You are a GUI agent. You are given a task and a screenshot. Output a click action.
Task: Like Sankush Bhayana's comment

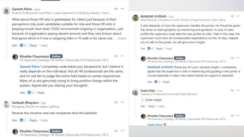(14, 120)
